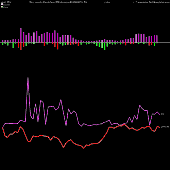The width and height of the screenshot is (170, 170).
Task: Click the longest green downward bar
Action: (105, 46)
